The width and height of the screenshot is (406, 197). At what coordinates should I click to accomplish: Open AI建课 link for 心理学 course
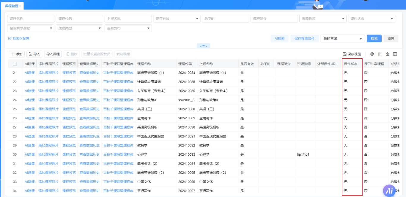click(x=30, y=155)
